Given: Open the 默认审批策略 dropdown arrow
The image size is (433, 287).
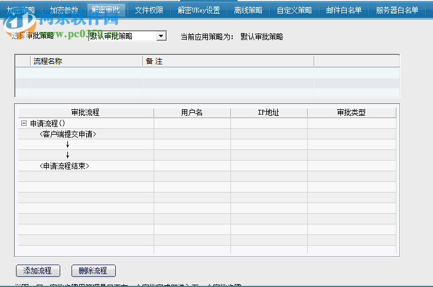Looking at the screenshot, I should pyautogui.click(x=161, y=36).
